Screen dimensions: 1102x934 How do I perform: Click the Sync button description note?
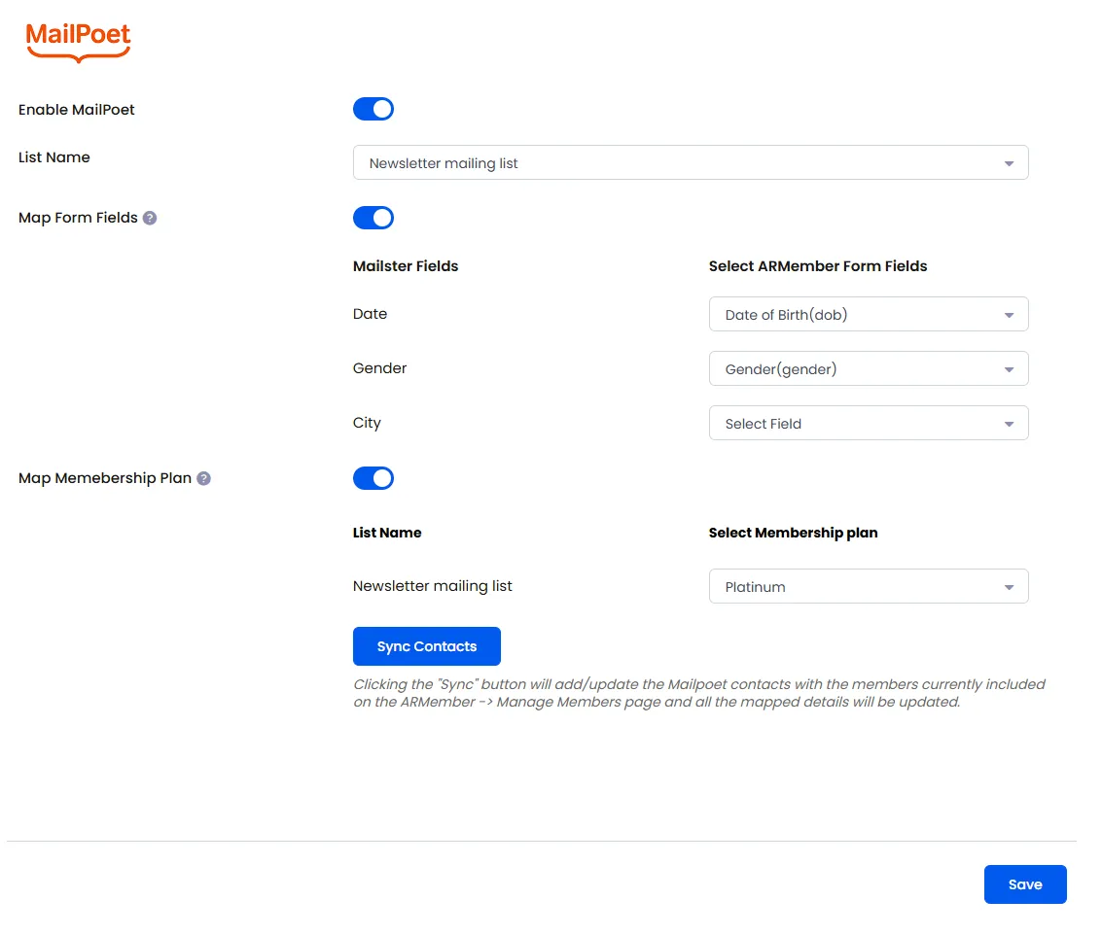click(x=699, y=694)
